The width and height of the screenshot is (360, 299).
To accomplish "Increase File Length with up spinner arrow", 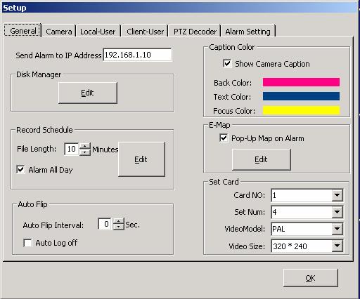I will [85, 146].
